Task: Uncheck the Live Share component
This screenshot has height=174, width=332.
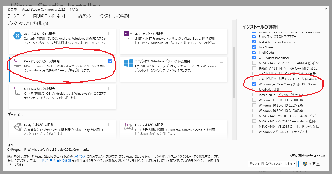Action: (254, 47)
